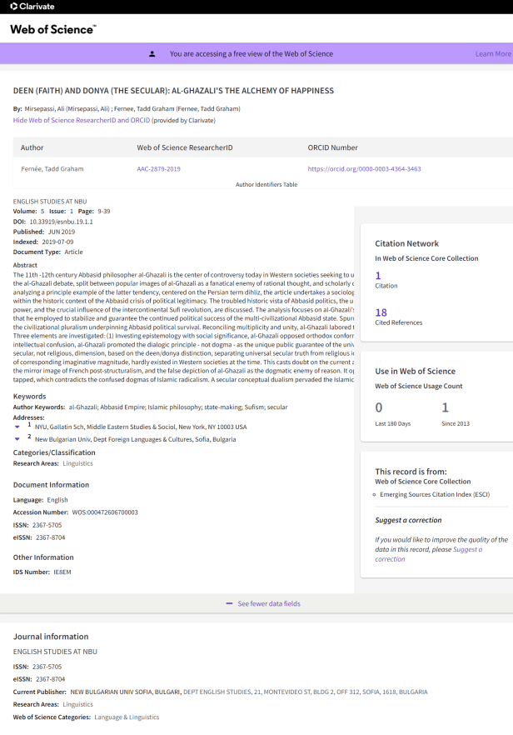Viewport: 513px width, 735px height.
Task: Click Suggest a correction link
Action: click(x=429, y=554)
